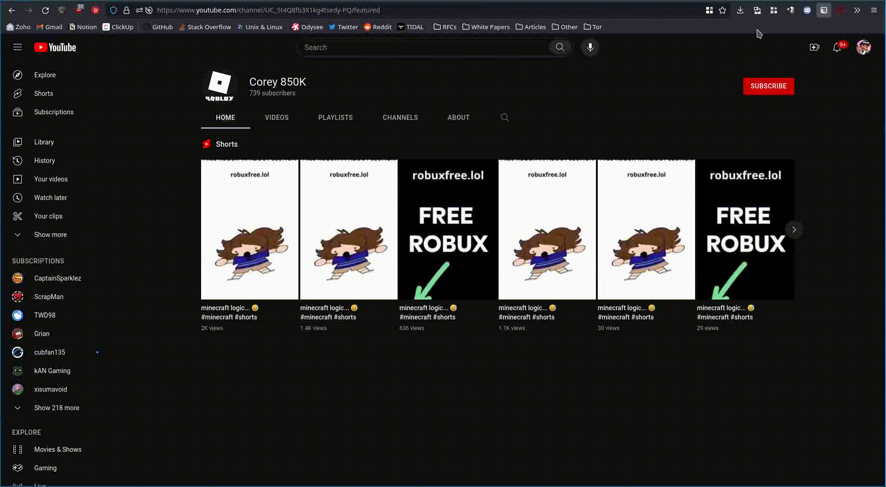Open the Gmail bookmark
This screenshot has width=886, height=487.
tap(49, 27)
